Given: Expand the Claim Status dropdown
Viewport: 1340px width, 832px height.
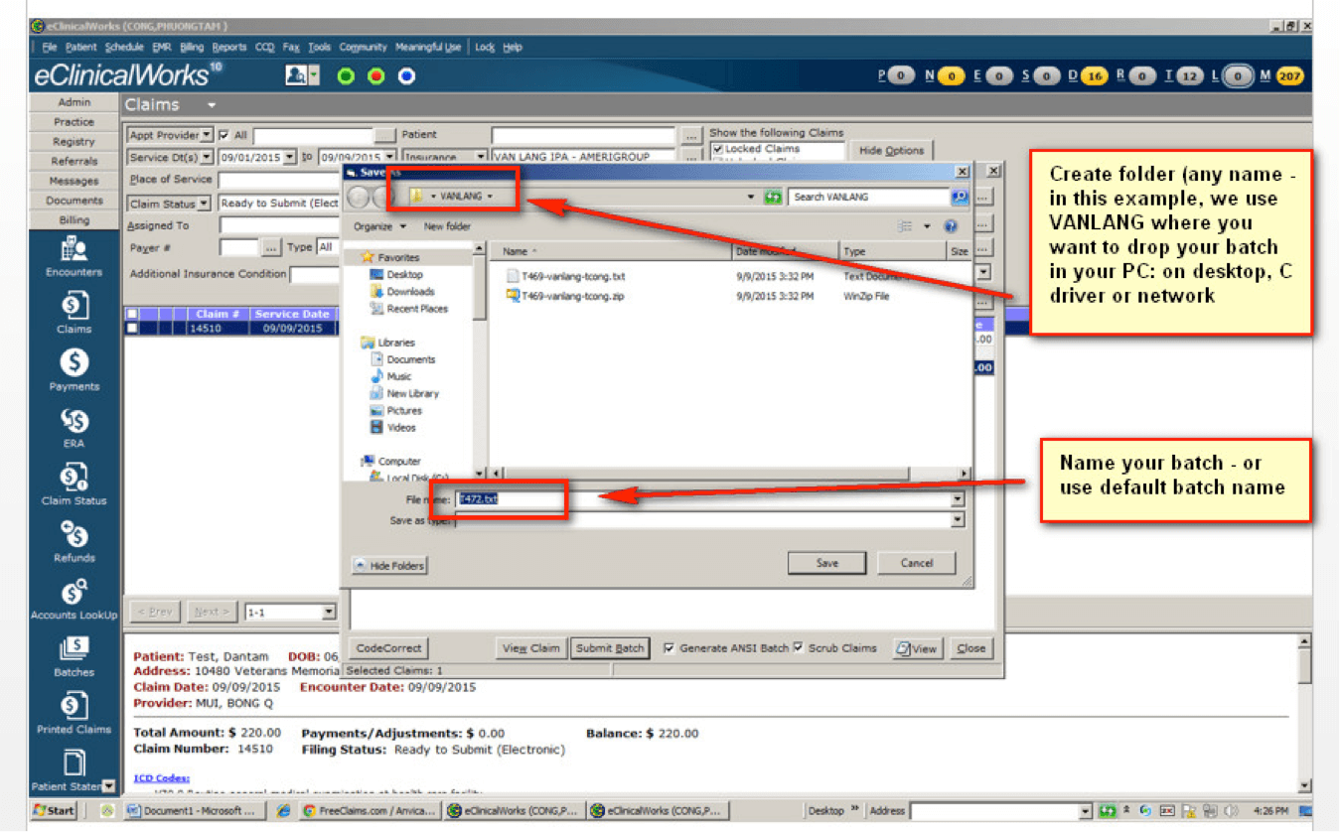Looking at the screenshot, I should [204, 204].
